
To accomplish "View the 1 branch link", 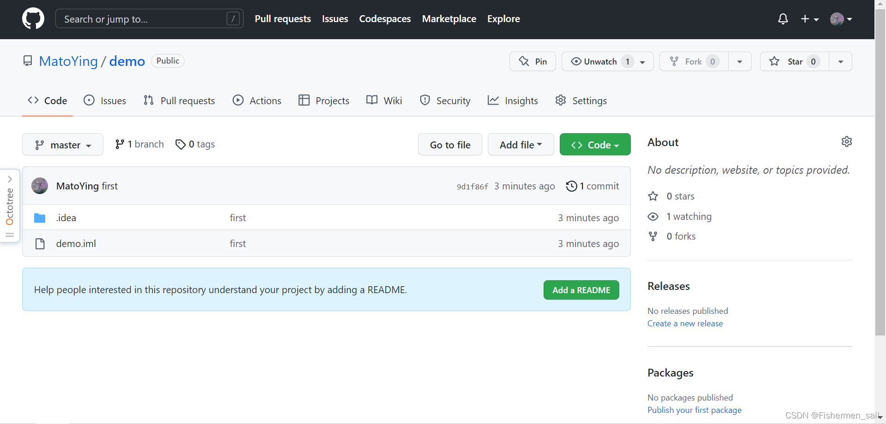I will pyautogui.click(x=139, y=144).
